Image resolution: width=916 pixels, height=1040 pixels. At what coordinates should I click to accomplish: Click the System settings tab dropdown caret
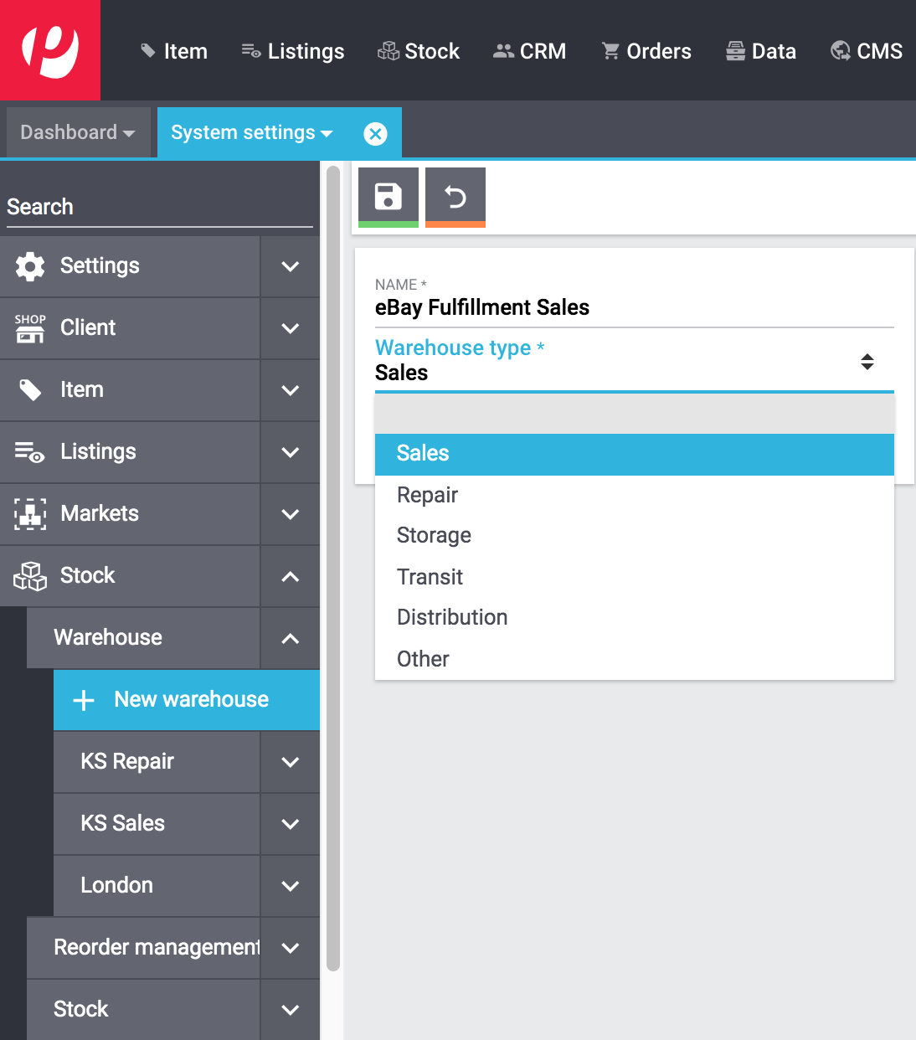[327, 134]
